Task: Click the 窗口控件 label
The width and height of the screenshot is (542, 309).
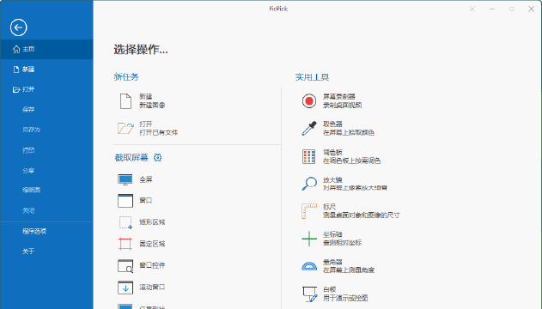Action: point(152,265)
